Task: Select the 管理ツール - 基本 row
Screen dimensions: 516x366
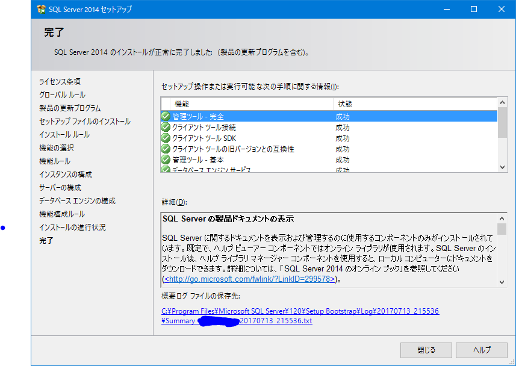Action: [329, 160]
